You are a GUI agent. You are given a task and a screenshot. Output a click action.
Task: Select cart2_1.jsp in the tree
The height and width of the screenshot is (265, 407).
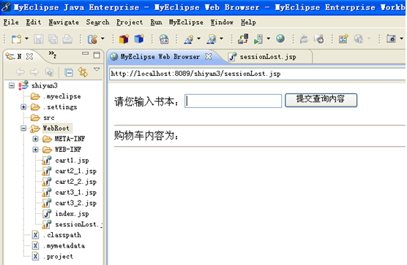pos(70,171)
